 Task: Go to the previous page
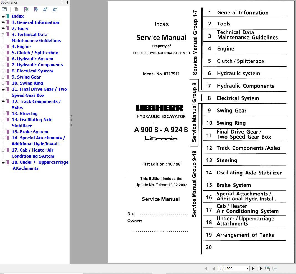point(213,268)
